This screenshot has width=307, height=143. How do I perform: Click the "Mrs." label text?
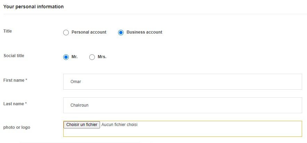point(102,57)
